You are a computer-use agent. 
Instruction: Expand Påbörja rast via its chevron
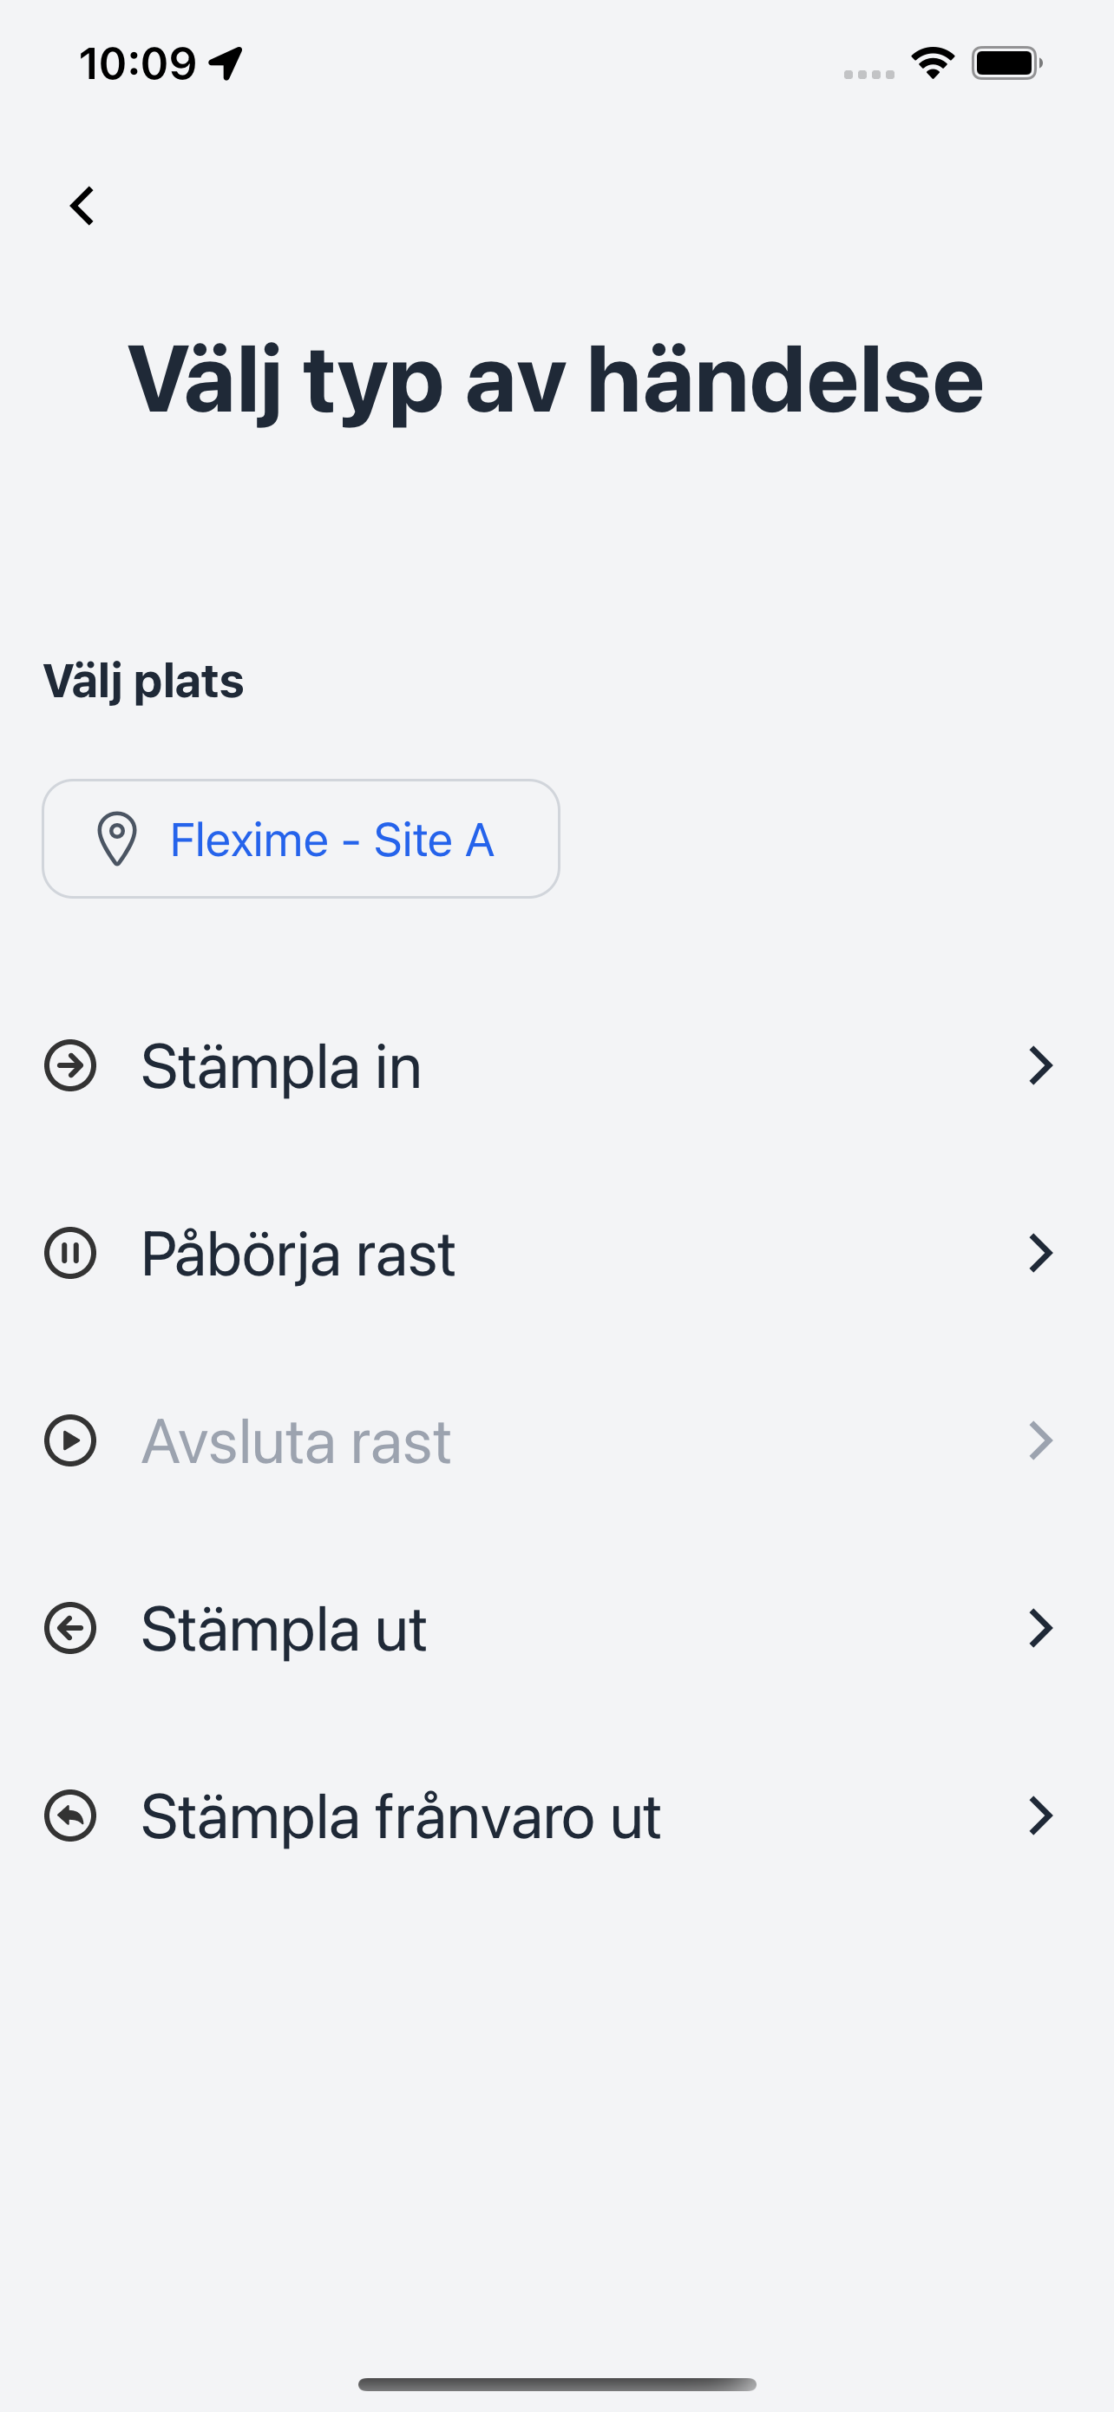pyautogui.click(x=1041, y=1253)
